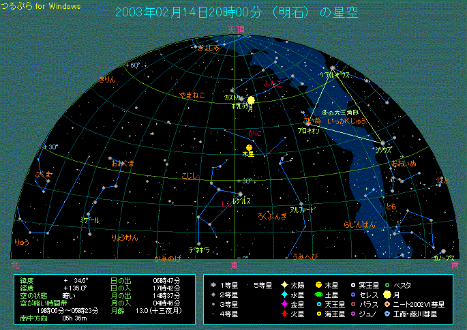Screen dimensions: 467x330
Task: Select the Mercury (水星) icon in the legend
Action: click(x=284, y=295)
